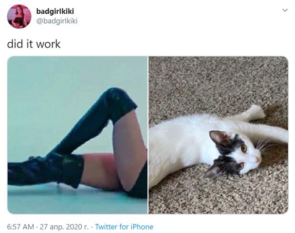Click the boot lying flat on the floor
Screen dimensions: 295x233
coord(45,170)
